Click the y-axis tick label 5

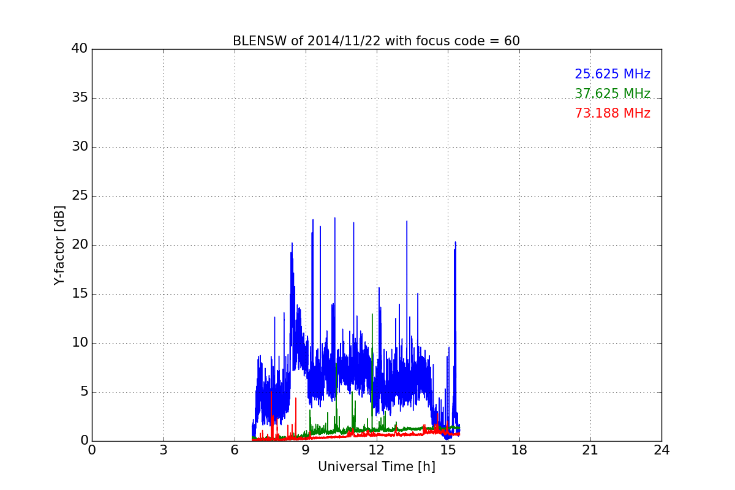pyautogui.click(x=83, y=392)
